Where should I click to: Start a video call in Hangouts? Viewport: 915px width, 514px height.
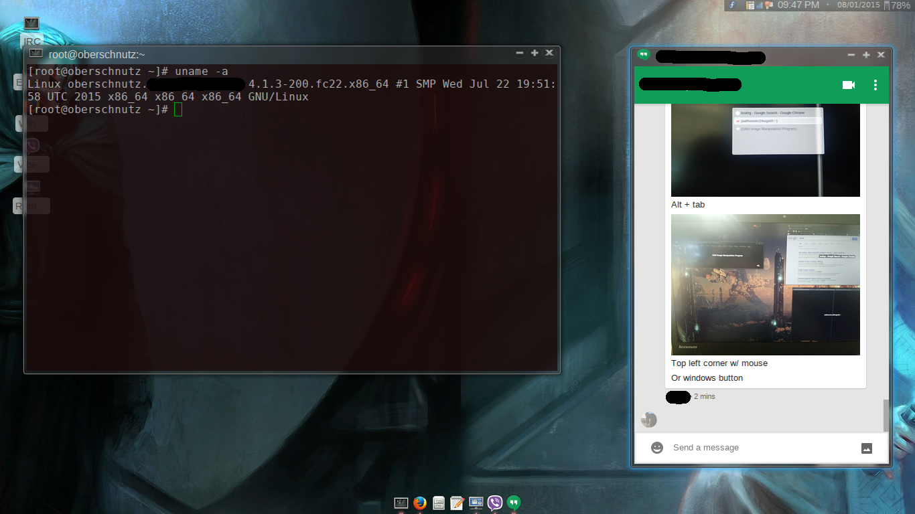(849, 85)
